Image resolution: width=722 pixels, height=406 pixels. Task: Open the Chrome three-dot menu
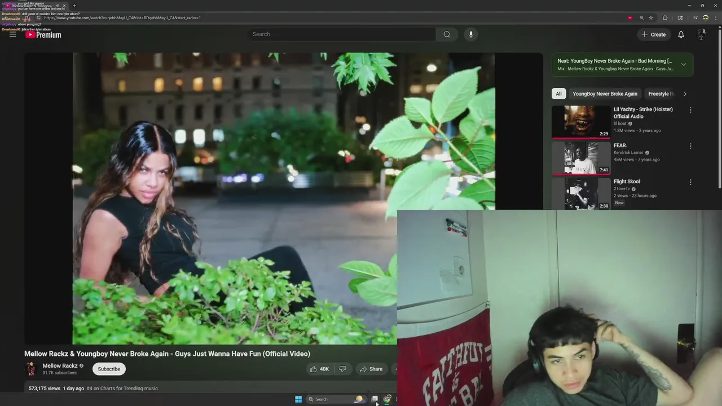[715, 17]
